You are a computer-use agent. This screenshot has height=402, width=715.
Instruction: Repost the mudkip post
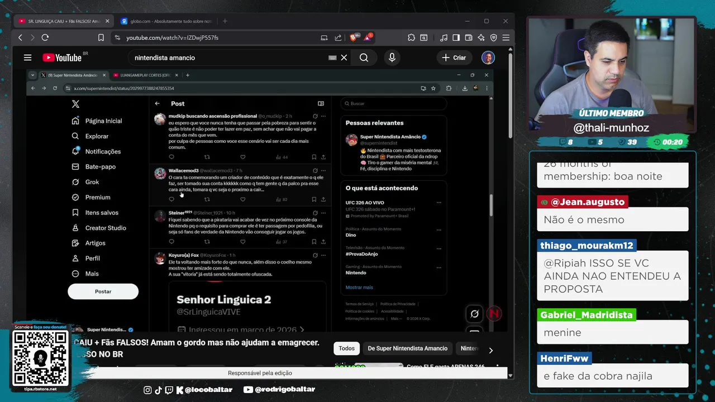(x=207, y=157)
